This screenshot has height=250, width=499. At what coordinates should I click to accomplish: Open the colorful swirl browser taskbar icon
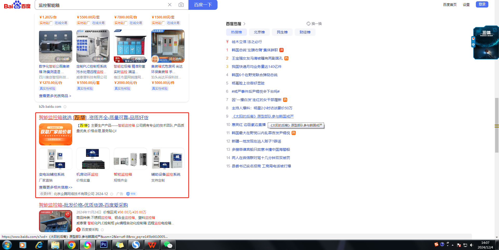tap(88, 245)
